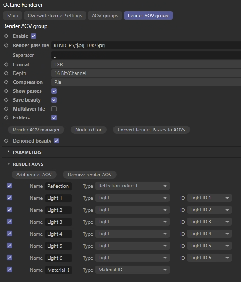Click the Separator input field
241x282 pixels.
tap(146, 55)
